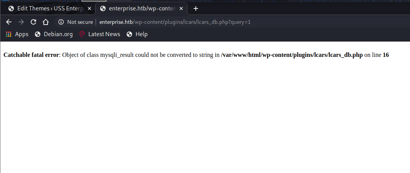
Task: Open the Apps grid shortcut
Action: (x=17, y=34)
